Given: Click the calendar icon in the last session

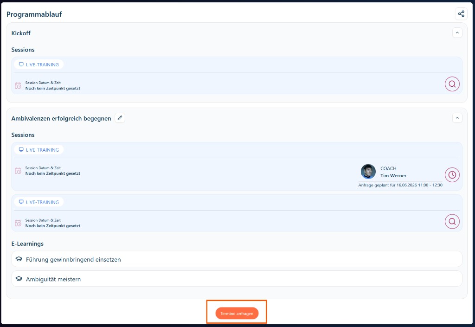Looking at the screenshot, I should click(x=18, y=223).
